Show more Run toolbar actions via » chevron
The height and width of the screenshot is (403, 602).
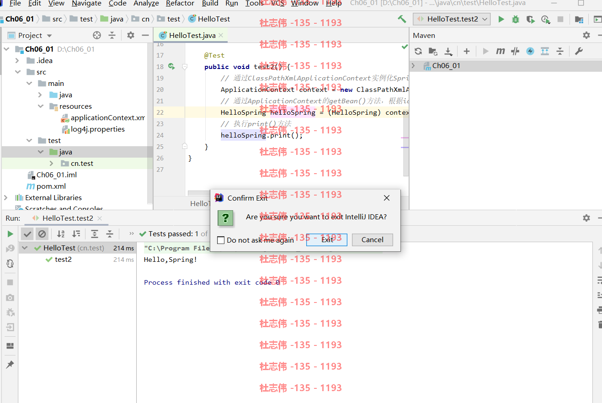coord(132,233)
